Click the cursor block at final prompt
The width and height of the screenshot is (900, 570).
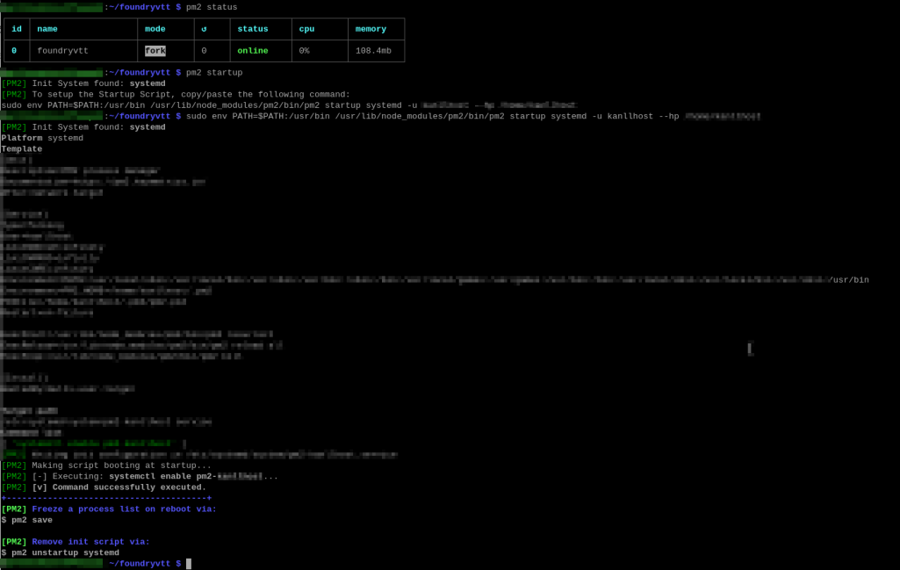tap(188, 564)
